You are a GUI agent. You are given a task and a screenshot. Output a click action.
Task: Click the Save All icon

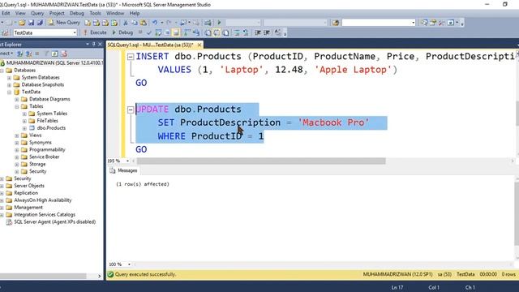coord(40,23)
